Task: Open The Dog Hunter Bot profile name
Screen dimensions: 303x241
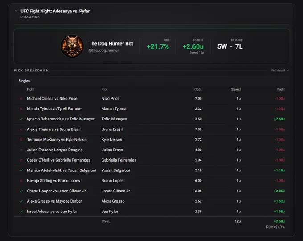Action: click(111, 44)
